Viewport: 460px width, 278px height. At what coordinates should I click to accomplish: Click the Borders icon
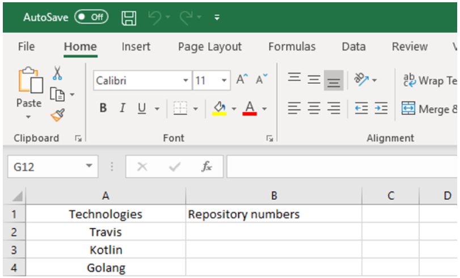coord(180,108)
